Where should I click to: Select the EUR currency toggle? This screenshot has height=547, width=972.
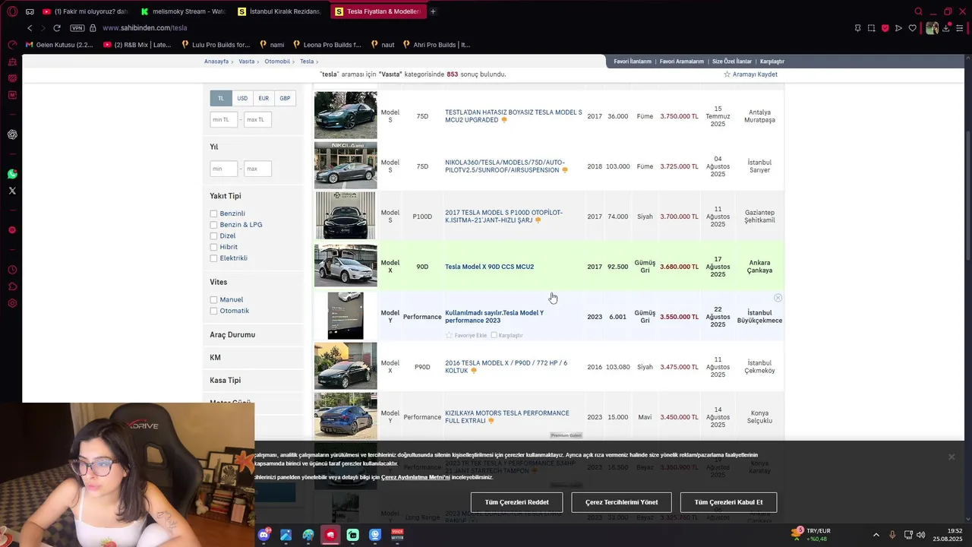264,98
